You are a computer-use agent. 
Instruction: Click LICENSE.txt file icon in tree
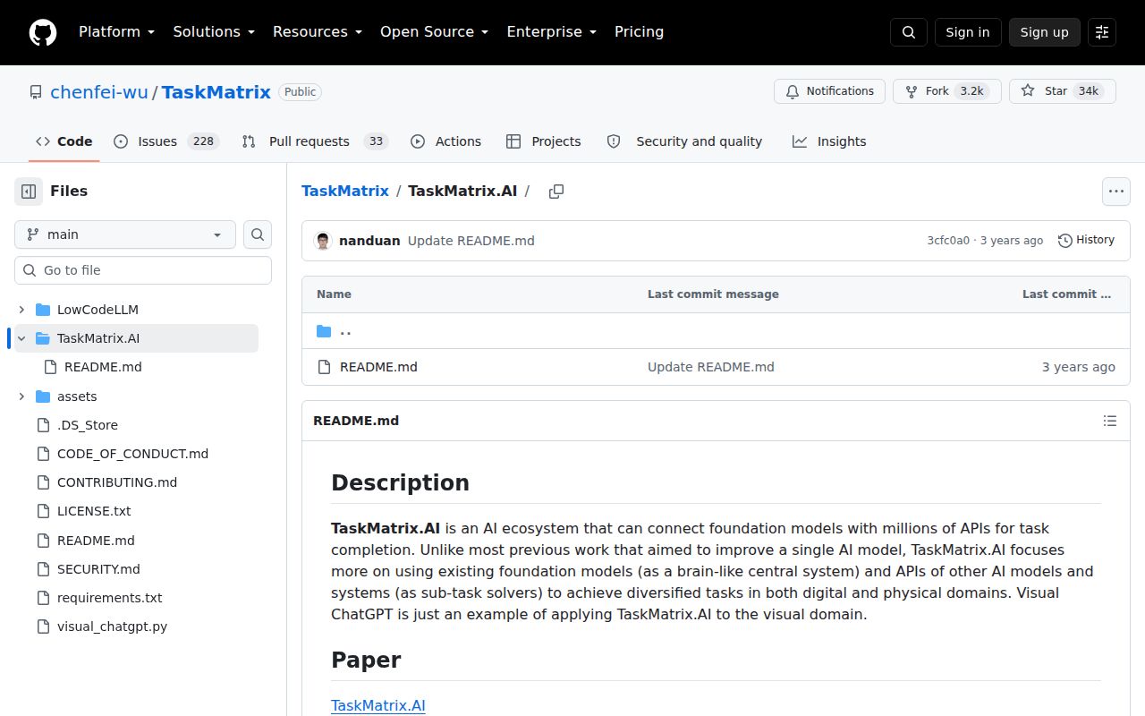pos(43,511)
